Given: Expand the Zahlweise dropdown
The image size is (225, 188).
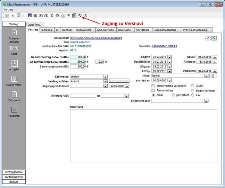Looking at the screenshot, I should pos(105,77).
